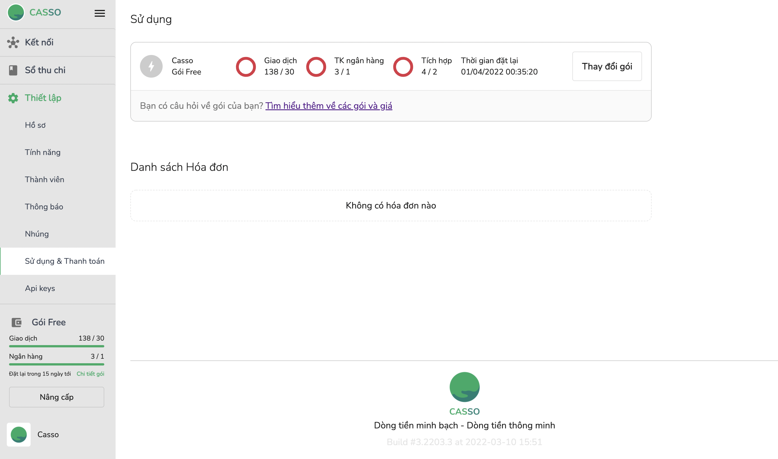Open the Api keys page
The height and width of the screenshot is (459, 778).
click(58, 289)
